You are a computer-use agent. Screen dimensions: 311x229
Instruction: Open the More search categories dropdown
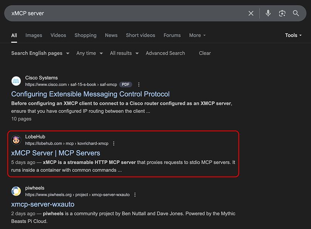(197, 35)
